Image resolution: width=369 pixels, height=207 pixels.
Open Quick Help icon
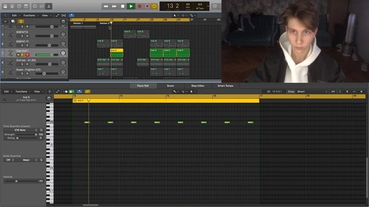19,6
